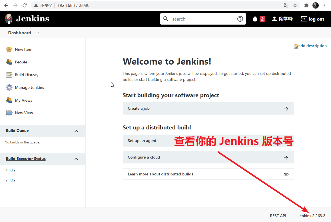
Task: Open Build History
Action: click(27, 75)
